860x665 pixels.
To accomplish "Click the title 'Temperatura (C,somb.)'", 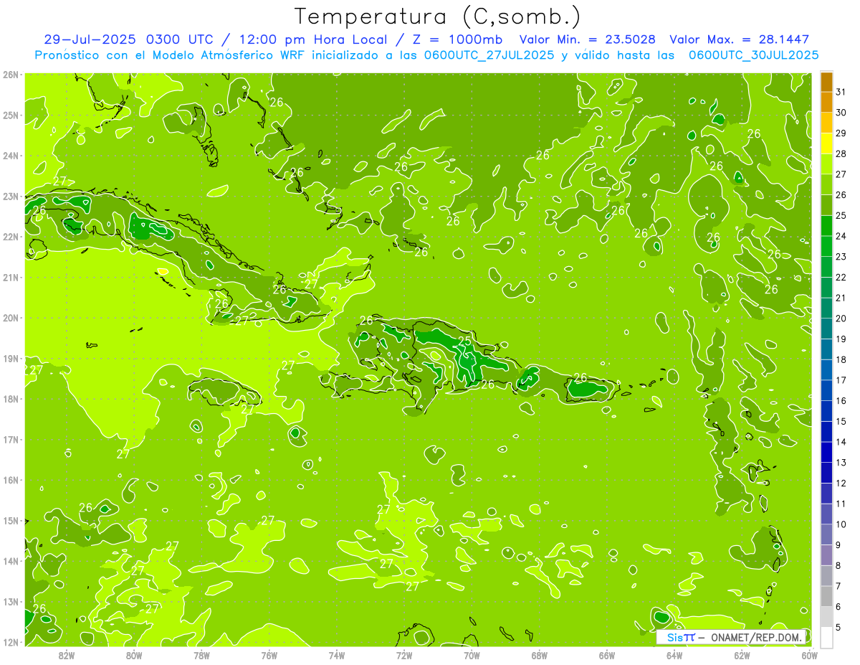I will tap(438, 16).
